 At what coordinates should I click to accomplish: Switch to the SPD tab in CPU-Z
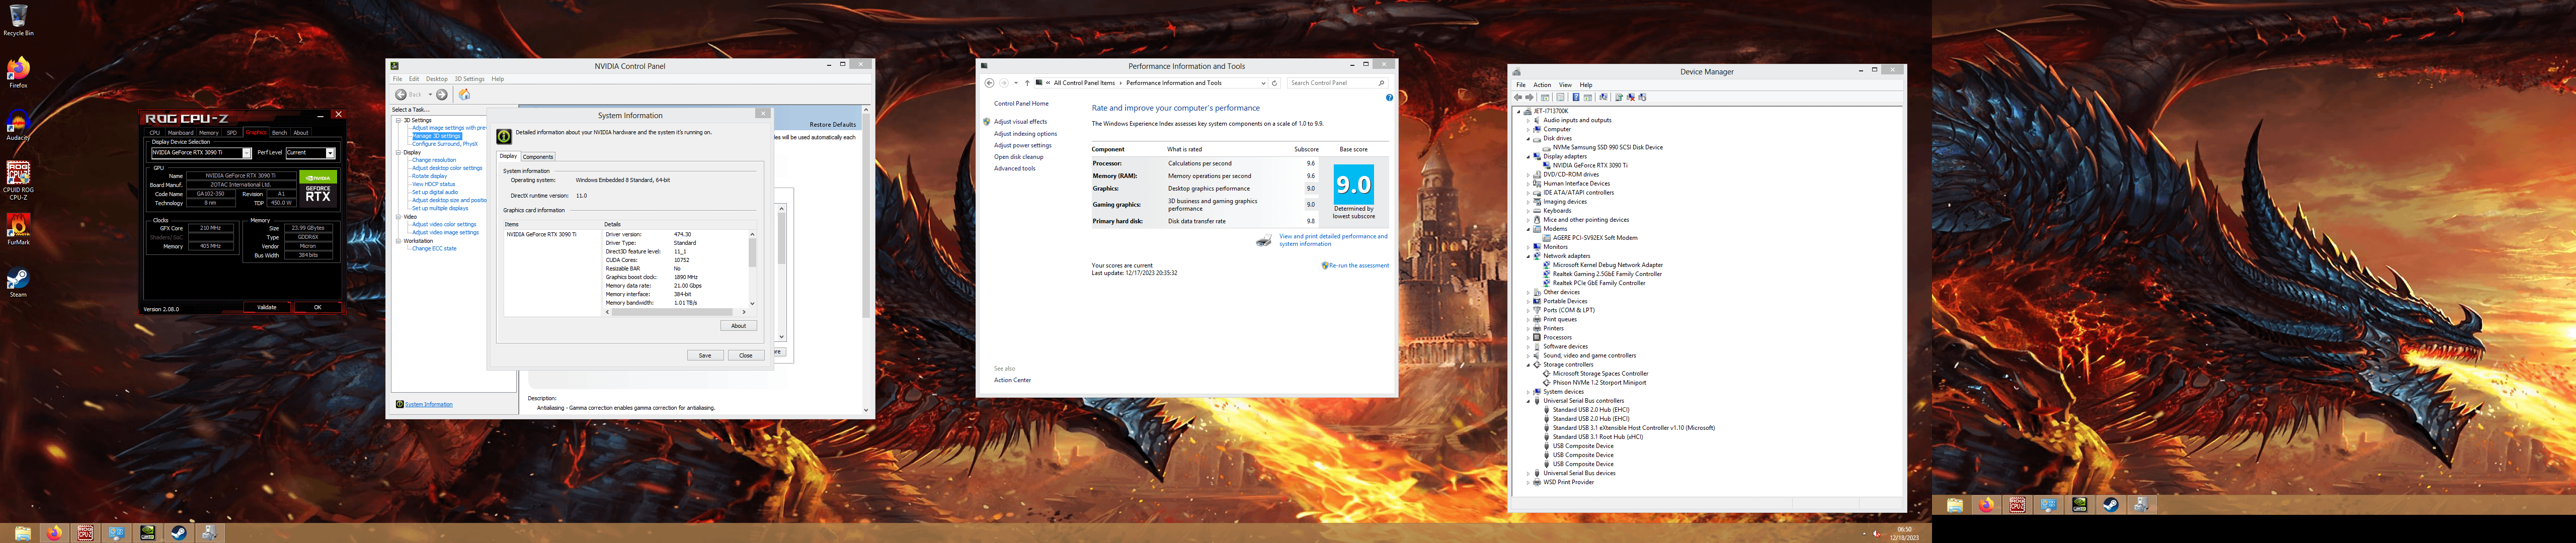[232, 132]
